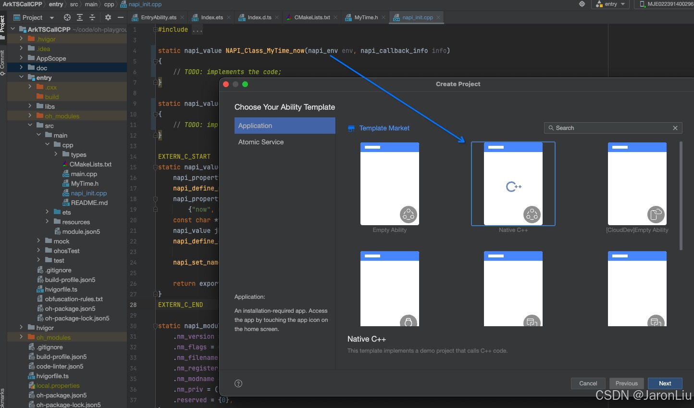
Task: Click the template list scrollbar
Action: click(681, 195)
